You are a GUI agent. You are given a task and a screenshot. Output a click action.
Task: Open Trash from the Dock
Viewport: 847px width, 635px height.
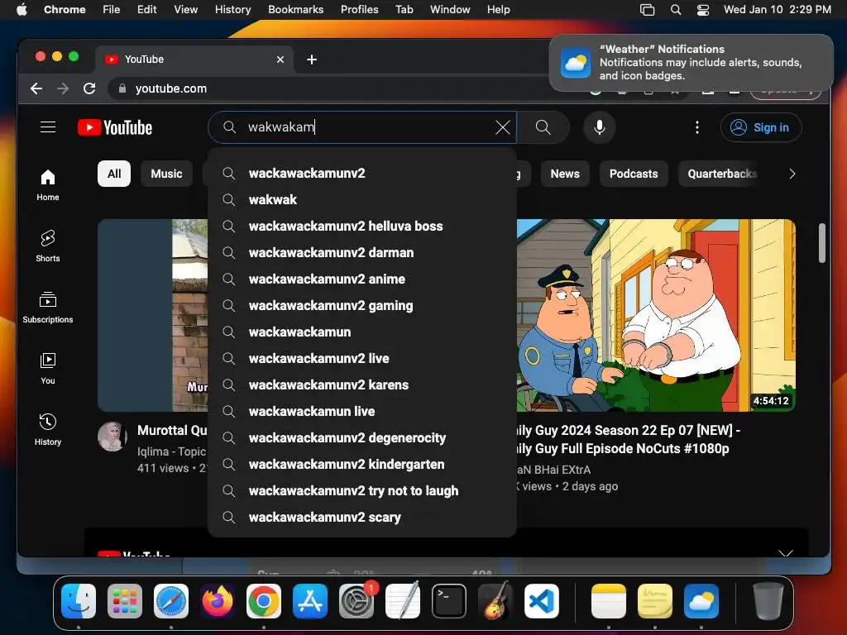point(768,601)
